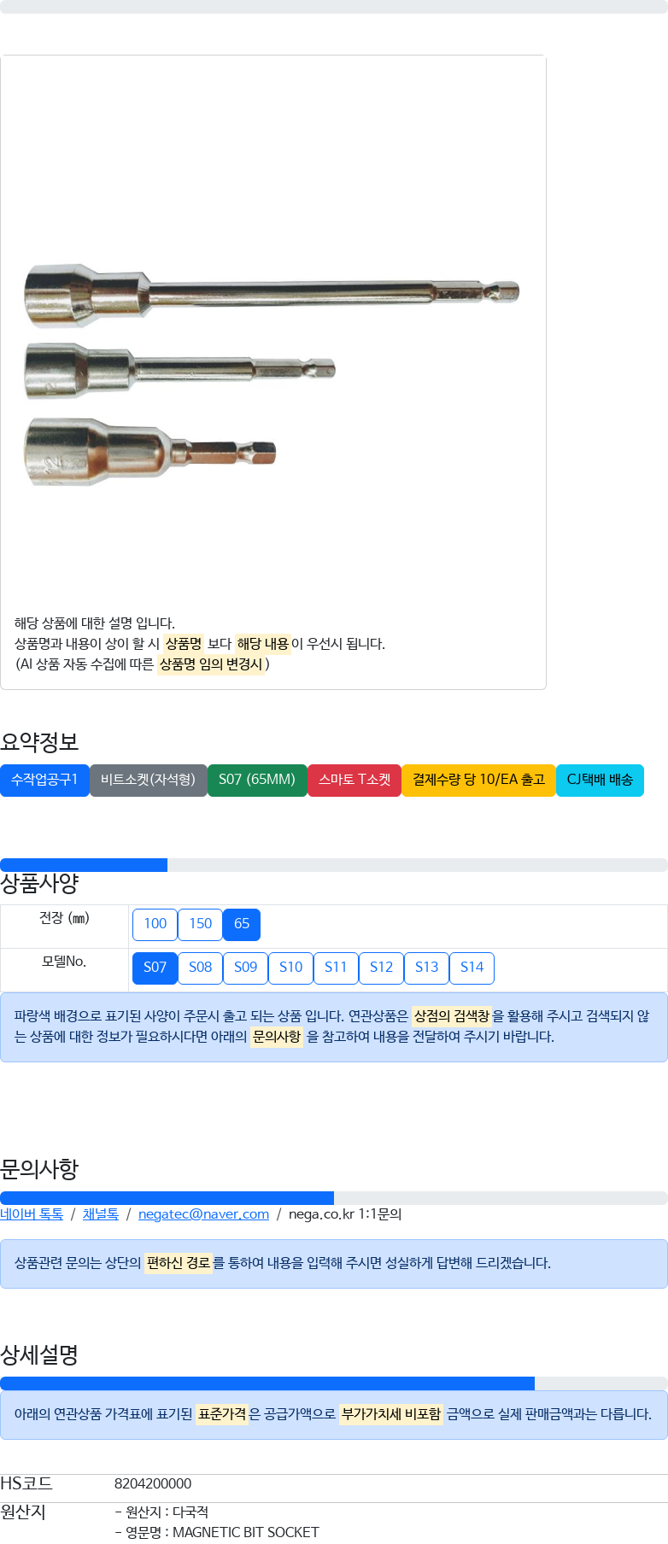The height and width of the screenshot is (1544, 668).
Task: Click the 비트소켓(자석형) tag
Action: pos(148,780)
